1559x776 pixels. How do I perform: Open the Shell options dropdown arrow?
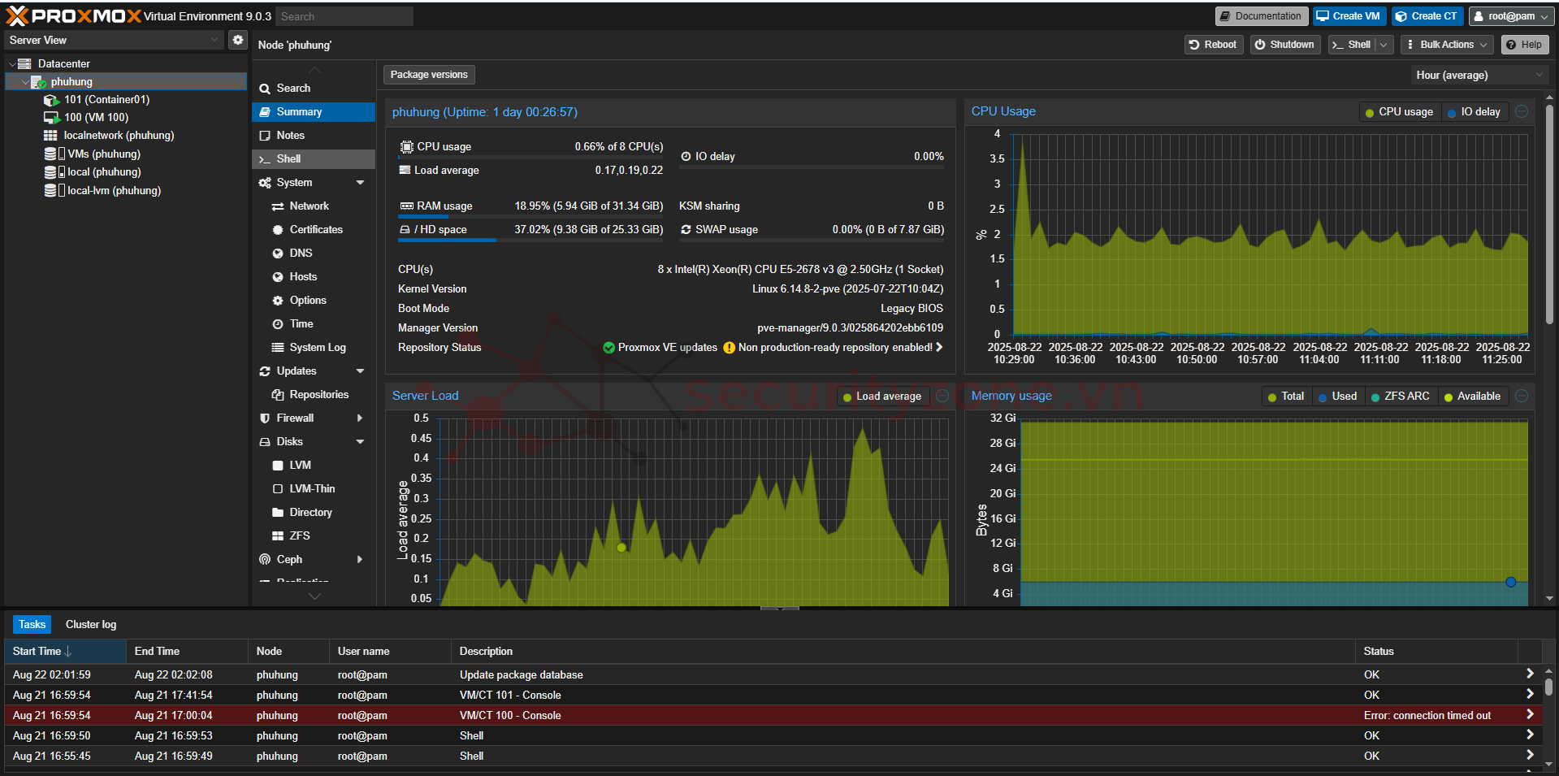point(1384,45)
